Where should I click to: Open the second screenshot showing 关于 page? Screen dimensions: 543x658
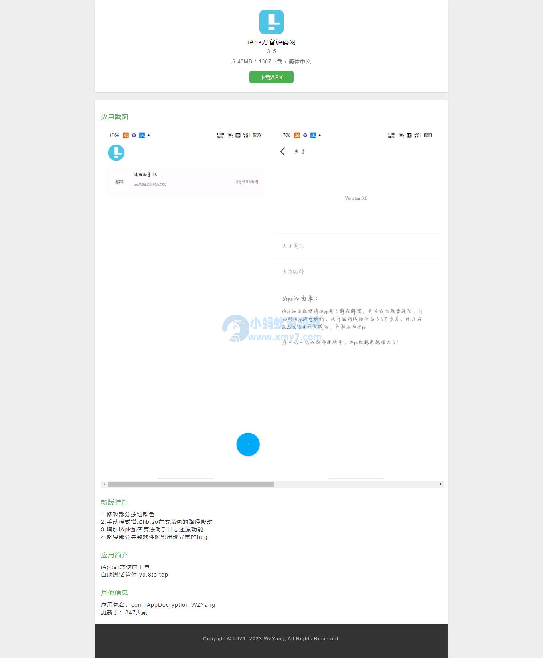[x=356, y=305]
